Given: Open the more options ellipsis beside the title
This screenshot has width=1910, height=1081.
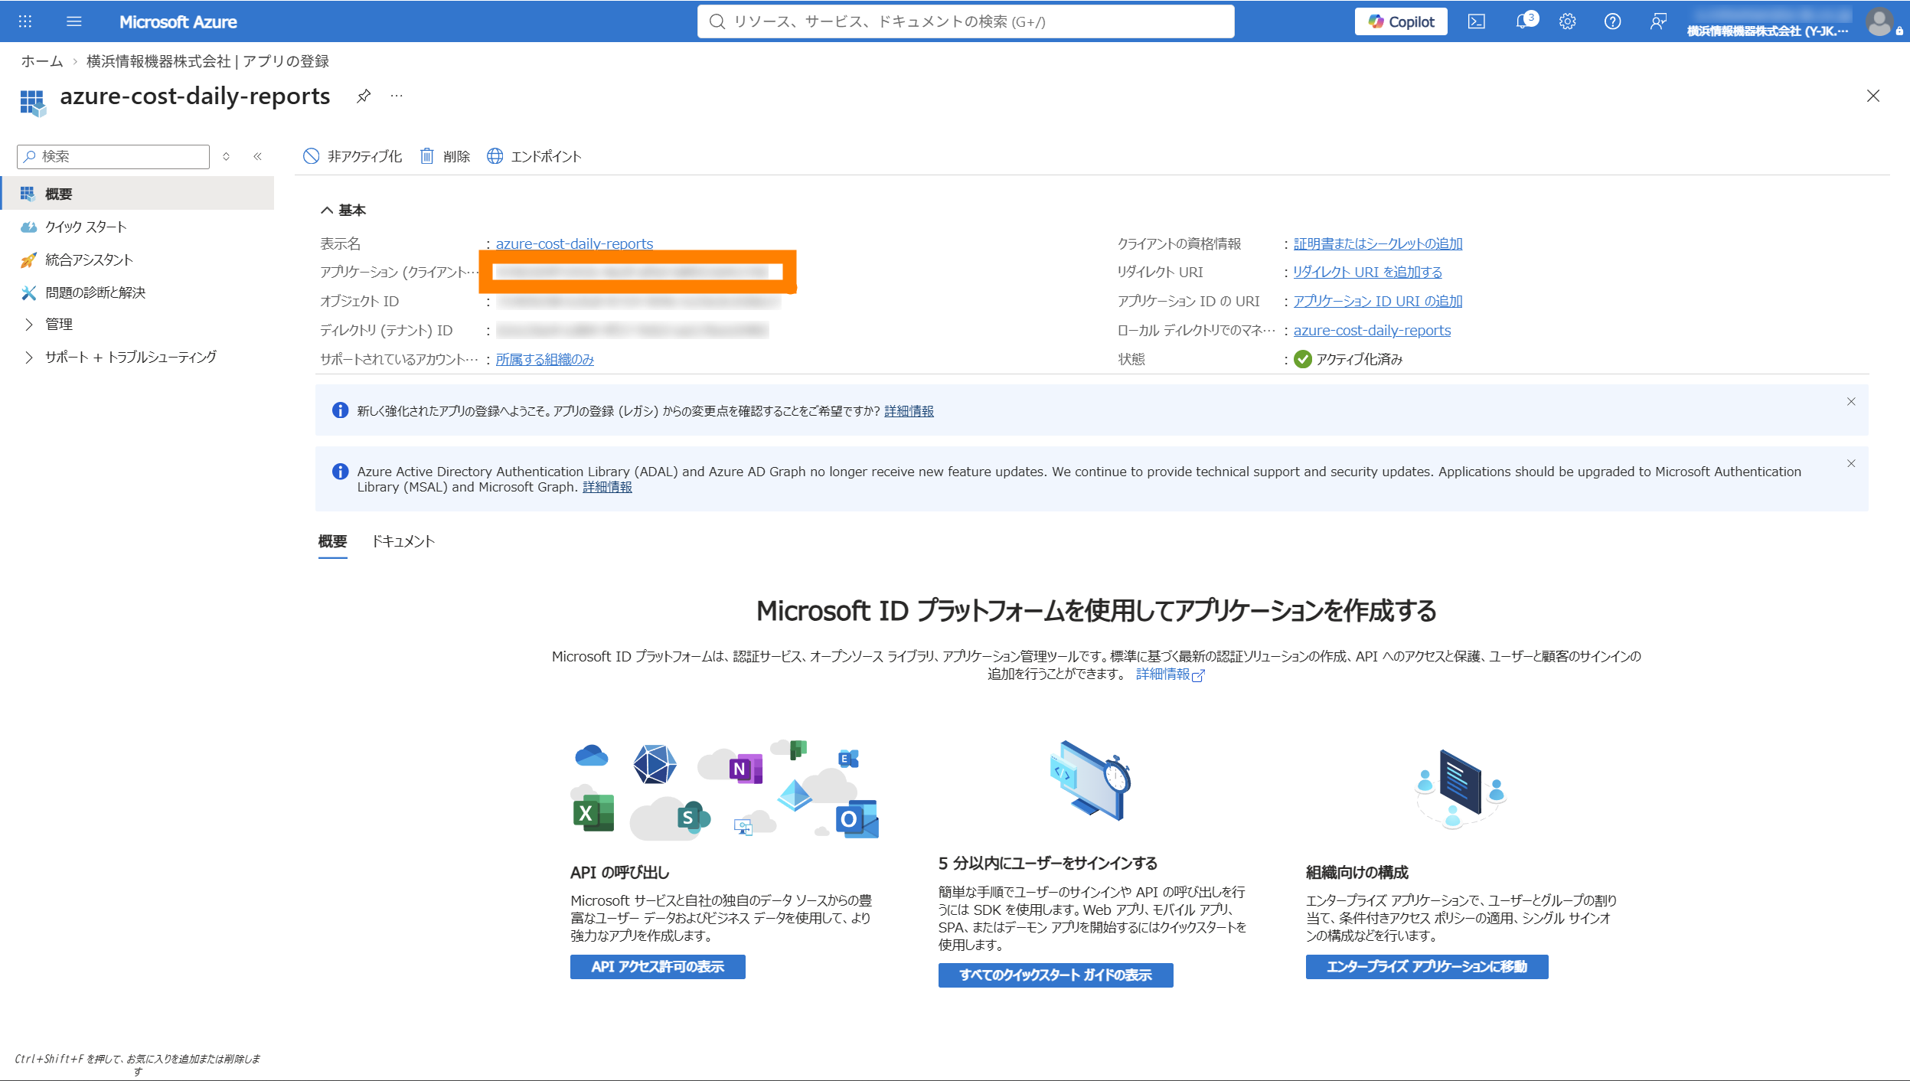Looking at the screenshot, I should click(397, 96).
